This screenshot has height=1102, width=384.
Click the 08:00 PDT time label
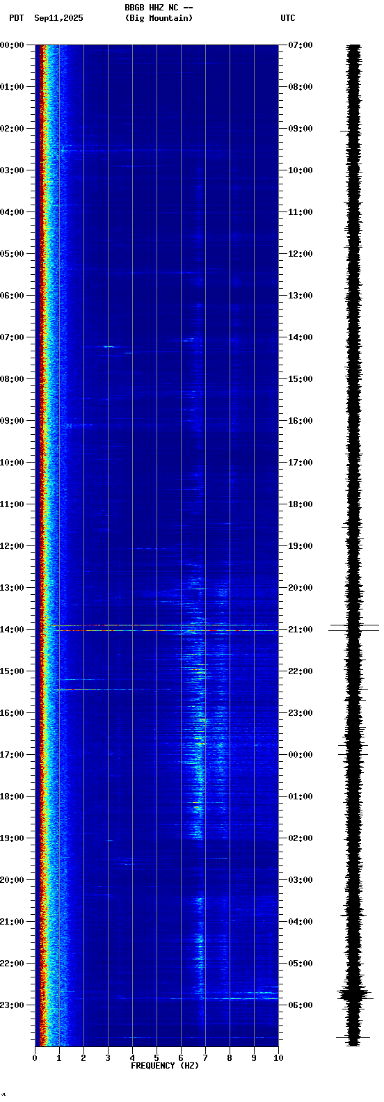(13, 379)
